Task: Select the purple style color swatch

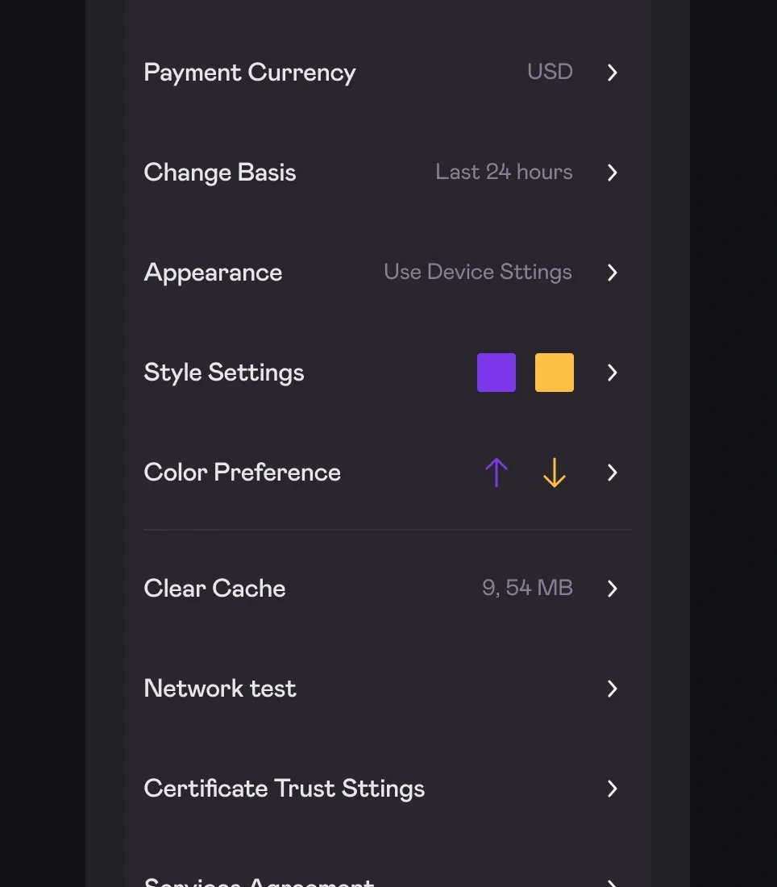Action: pos(497,373)
